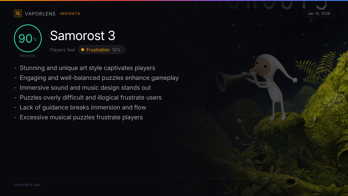This screenshot has height=196, width=348.
Task: Click the Frustration 12% pill
Action: 101,50
